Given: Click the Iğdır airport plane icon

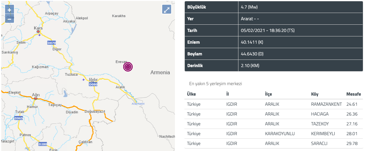Looking at the screenshot, I should point(83,80).
